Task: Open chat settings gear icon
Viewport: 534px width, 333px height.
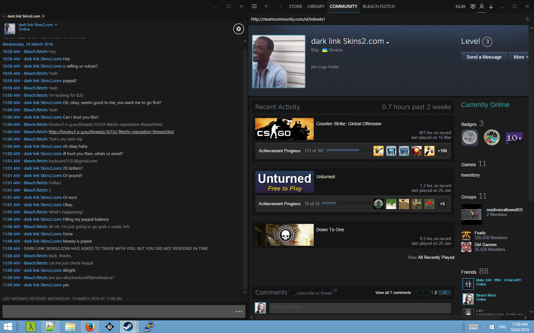Action: (x=239, y=29)
